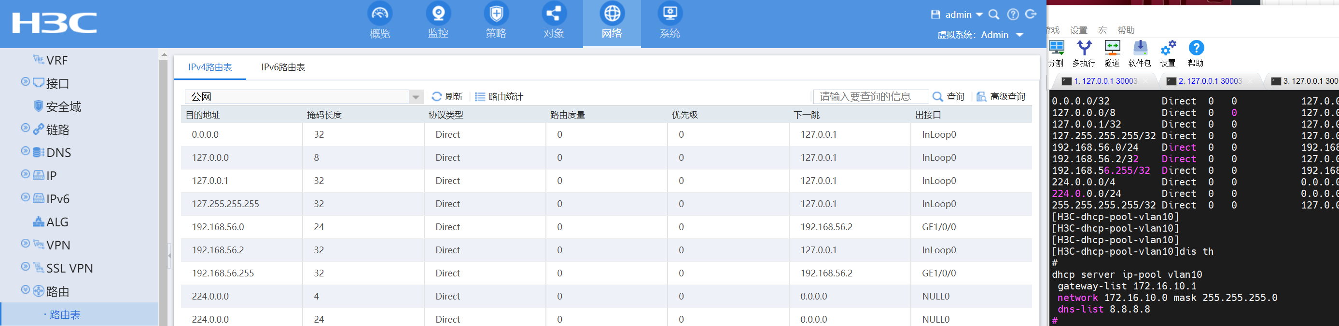Click the 查询 query button
Image resolution: width=1339 pixels, height=326 pixels.
click(948, 96)
